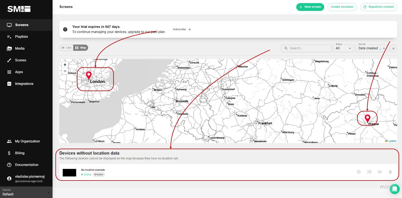
Task: Delete the No location example screen
Action: 390,172
